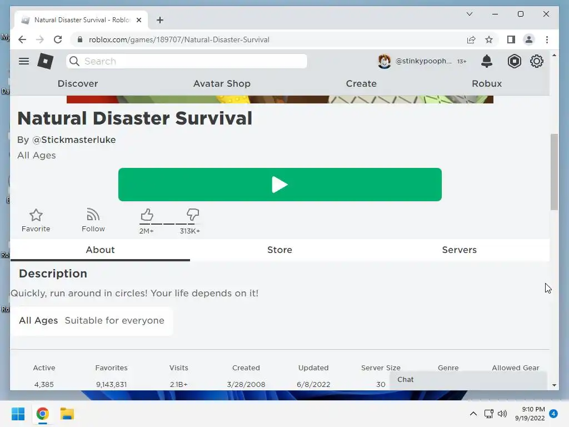Click the scroll down arrow of the page

coord(554,385)
